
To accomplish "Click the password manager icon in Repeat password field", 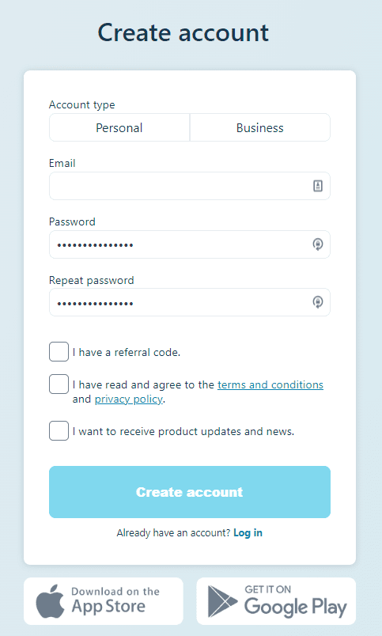I will [x=318, y=302].
